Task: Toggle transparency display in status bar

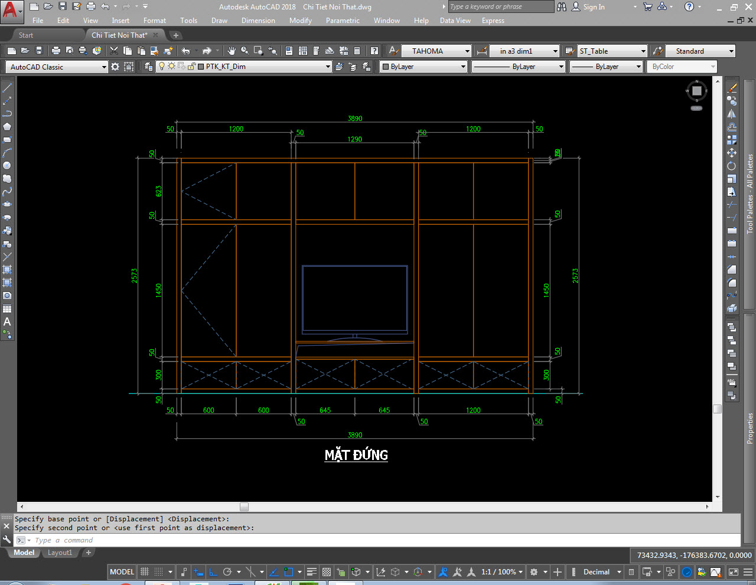Action: [327, 571]
